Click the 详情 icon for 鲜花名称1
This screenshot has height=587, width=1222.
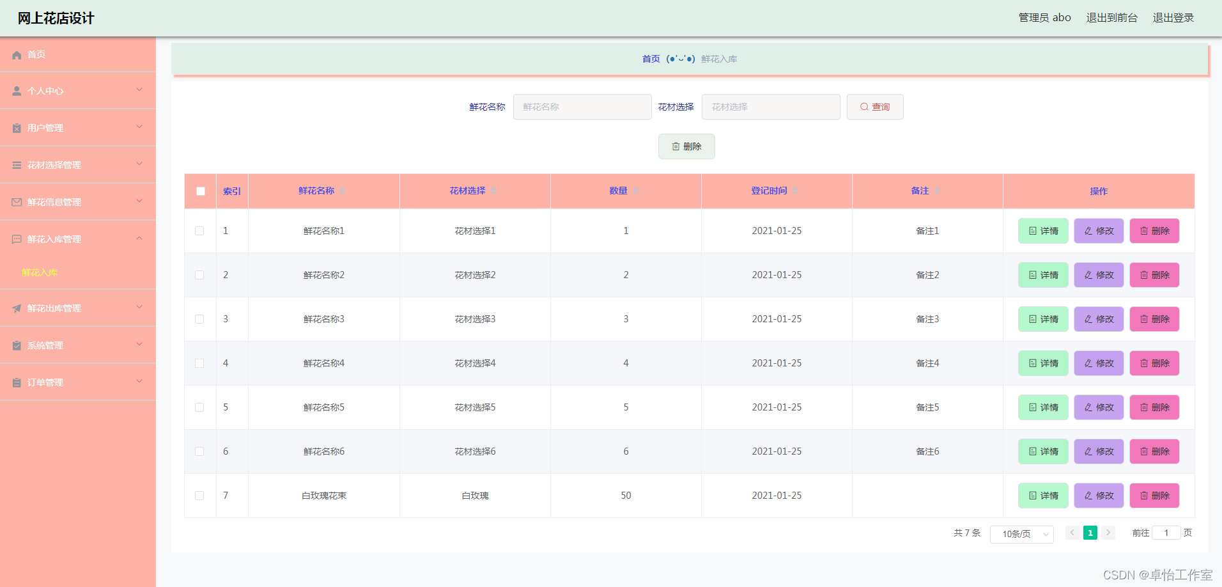click(x=1032, y=231)
